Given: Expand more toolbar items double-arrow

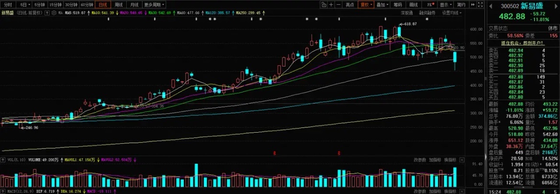Looking at the screenshot, I should (472, 5).
